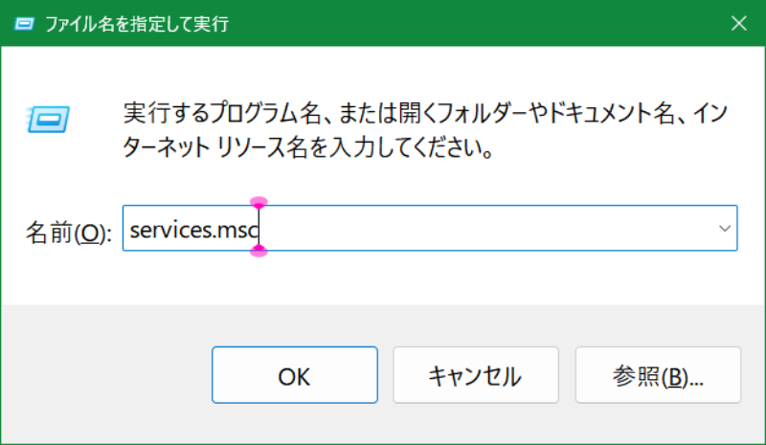This screenshot has height=445, width=766.
Task: Click the description line ending 入力してください。
Action: click(x=306, y=149)
